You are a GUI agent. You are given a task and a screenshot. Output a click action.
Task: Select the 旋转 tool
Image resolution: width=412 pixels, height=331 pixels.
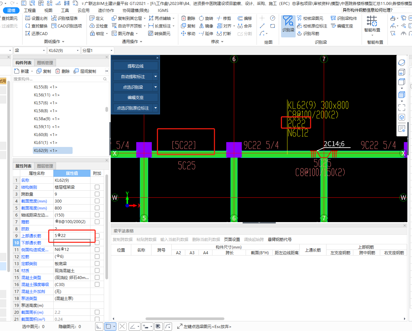pyautogui.click(x=206, y=18)
